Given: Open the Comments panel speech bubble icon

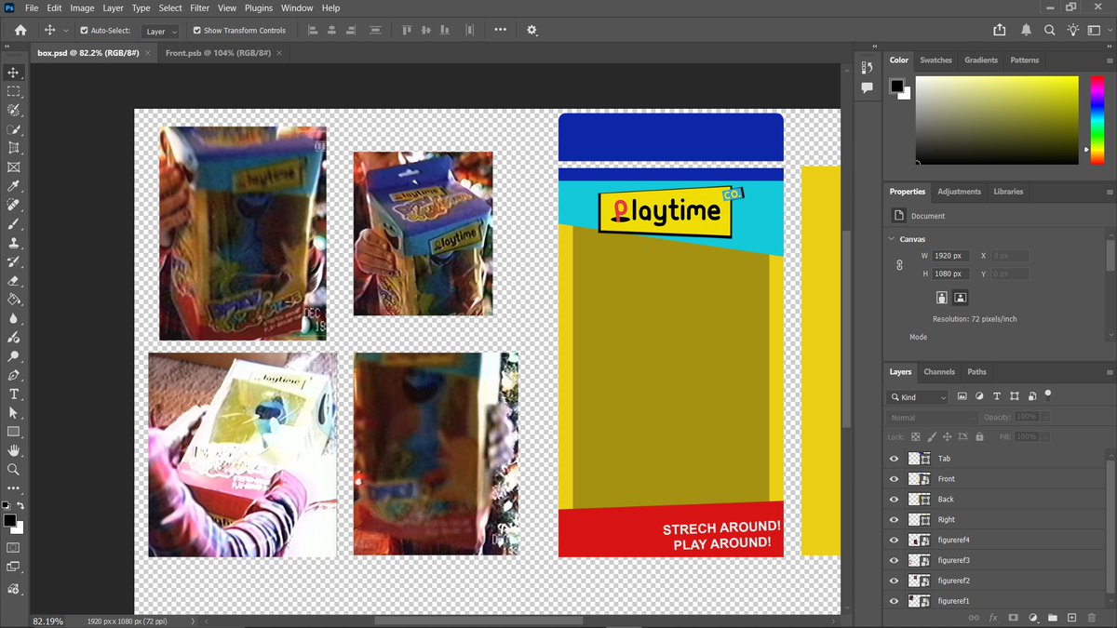Looking at the screenshot, I should (x=867, y=87).
